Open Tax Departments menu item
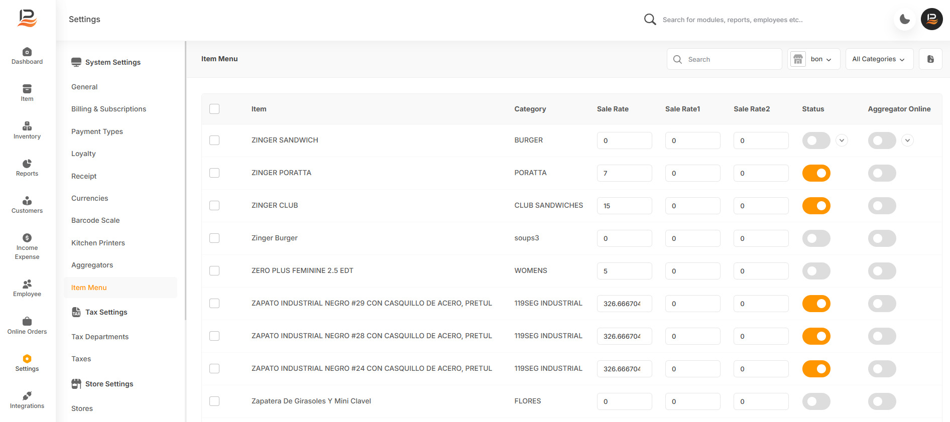 tap(100, 337)
